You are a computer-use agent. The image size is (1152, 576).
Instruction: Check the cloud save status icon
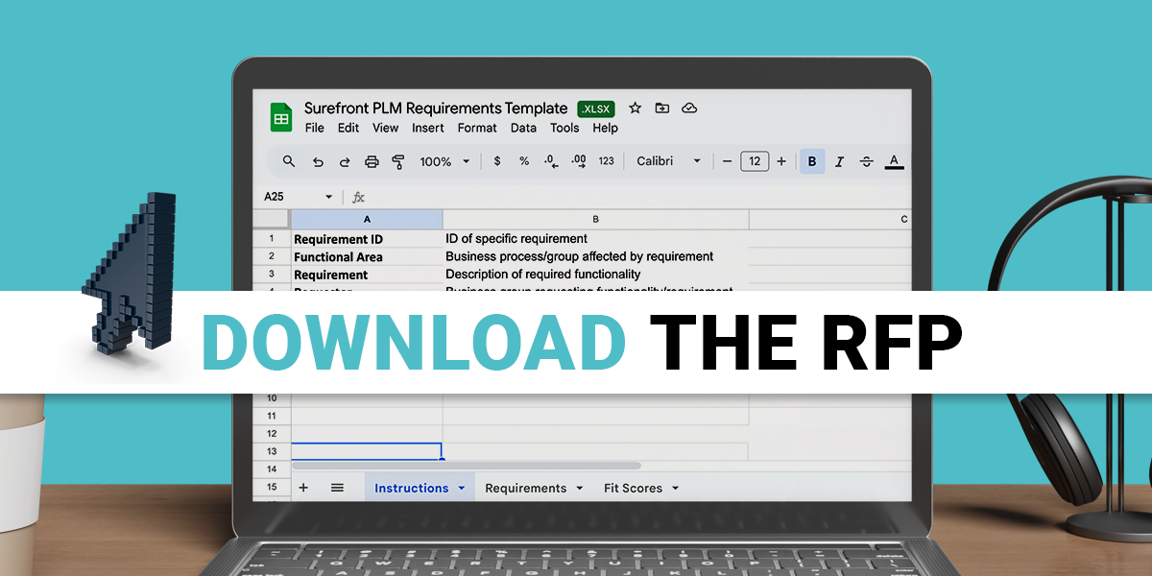tap(689, 108)
